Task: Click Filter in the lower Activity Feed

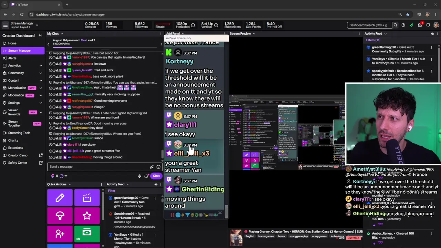Action: point(112,190)
